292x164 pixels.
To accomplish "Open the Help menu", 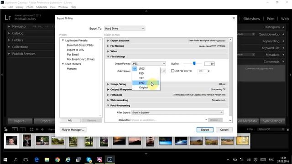I will point(73,7).
